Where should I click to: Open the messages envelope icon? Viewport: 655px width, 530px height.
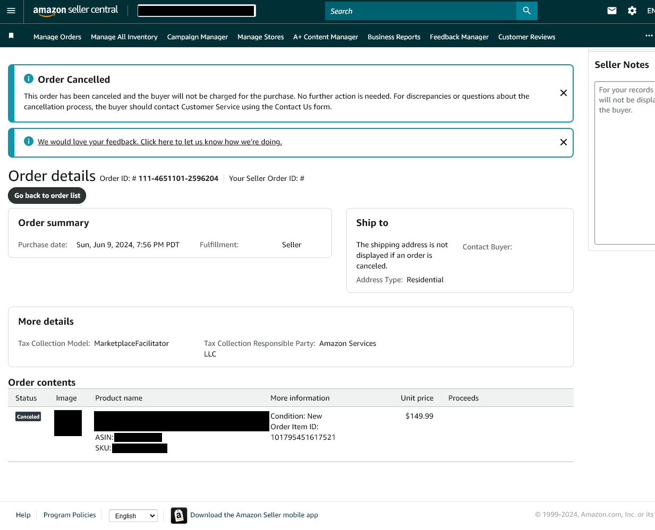click(x=612, y=11)
